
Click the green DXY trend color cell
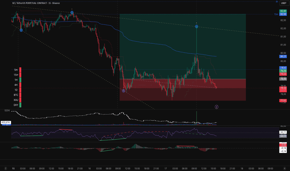click(20, 105)
